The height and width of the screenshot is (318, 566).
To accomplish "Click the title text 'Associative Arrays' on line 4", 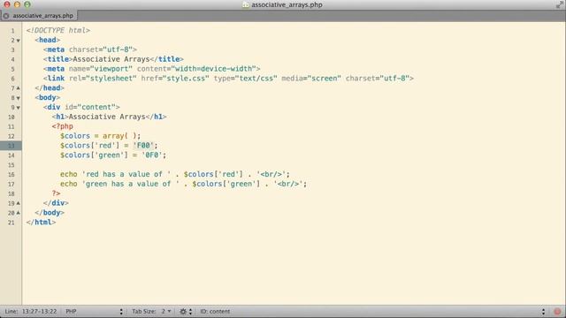I will (111, 59).
